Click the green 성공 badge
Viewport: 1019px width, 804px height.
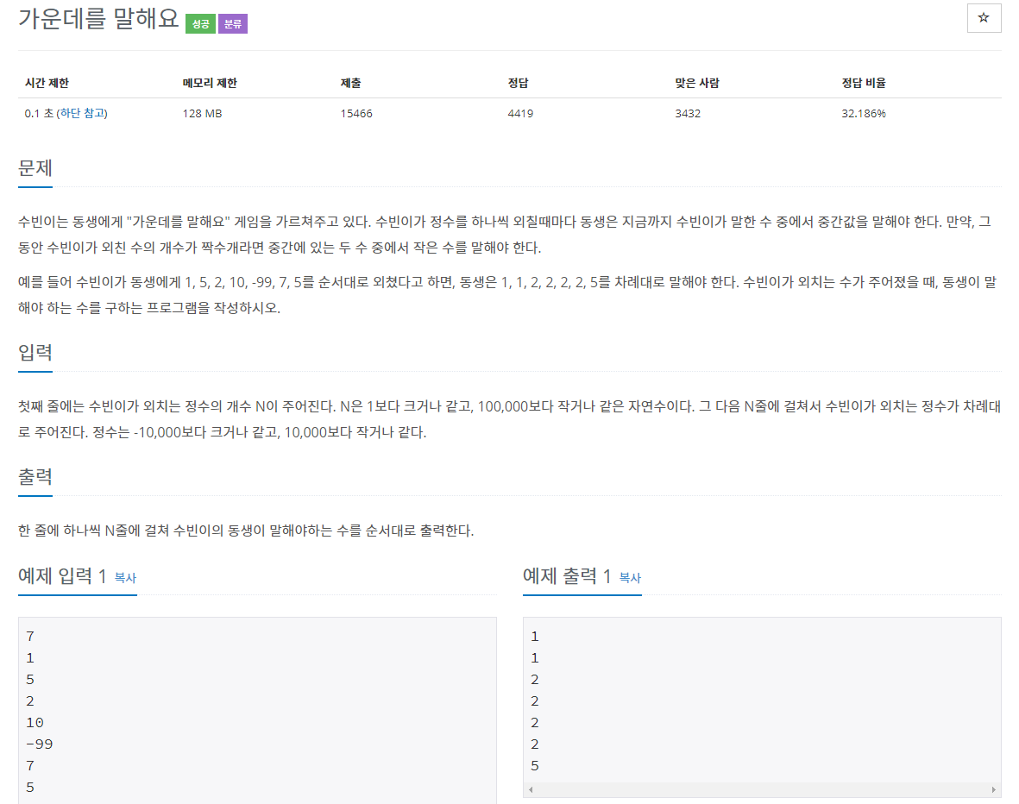(x=200, y=24)
